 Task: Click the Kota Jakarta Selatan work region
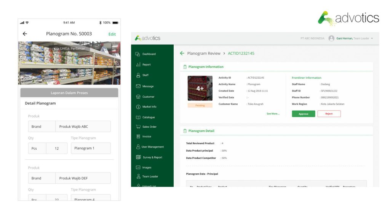point(332,104)
